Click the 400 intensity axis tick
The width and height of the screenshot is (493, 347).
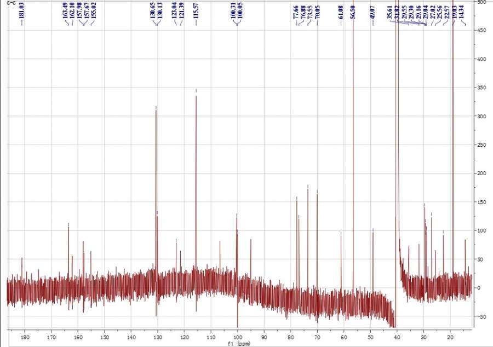481,59
